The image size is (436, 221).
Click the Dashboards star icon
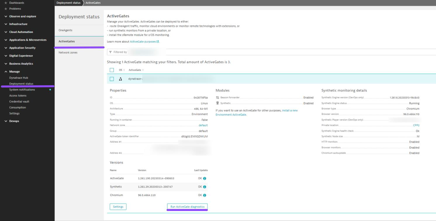pos(5,3)
